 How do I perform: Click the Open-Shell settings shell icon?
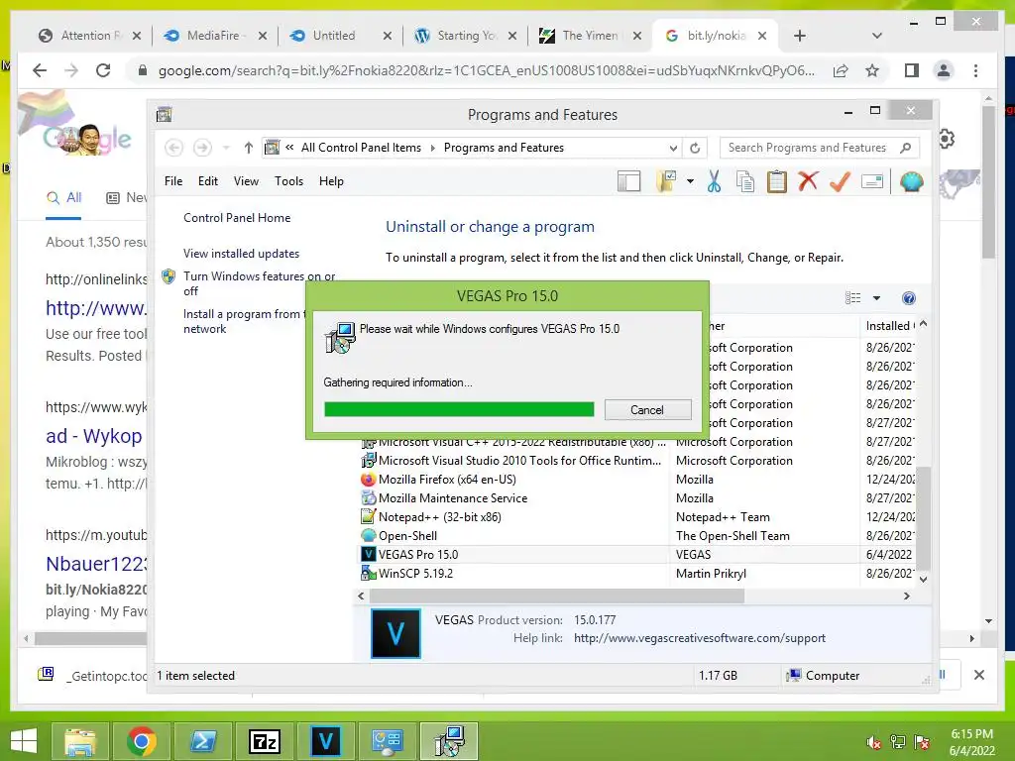click(911, 182)
